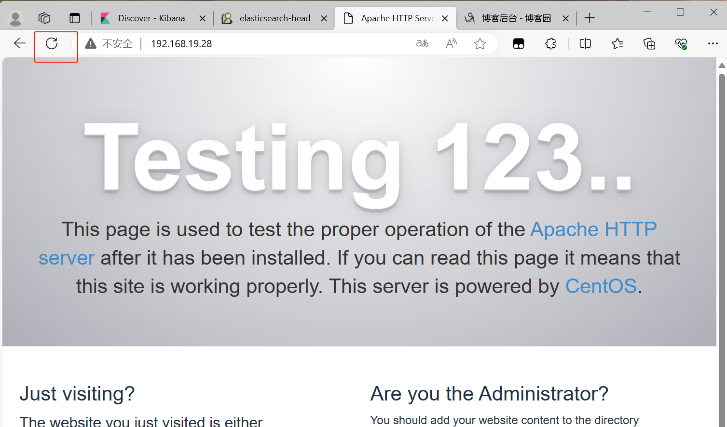Open the Workspaces icon
This screenshot has height=427, width=727.
pyautogui.click(x=44, y=18)
